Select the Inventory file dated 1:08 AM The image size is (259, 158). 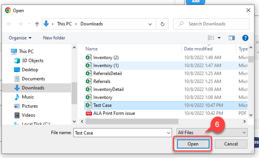click(x=166, y=97)
